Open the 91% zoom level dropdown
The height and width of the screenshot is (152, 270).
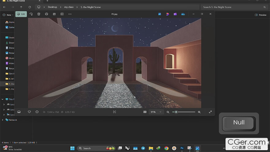tap(156, 112)
